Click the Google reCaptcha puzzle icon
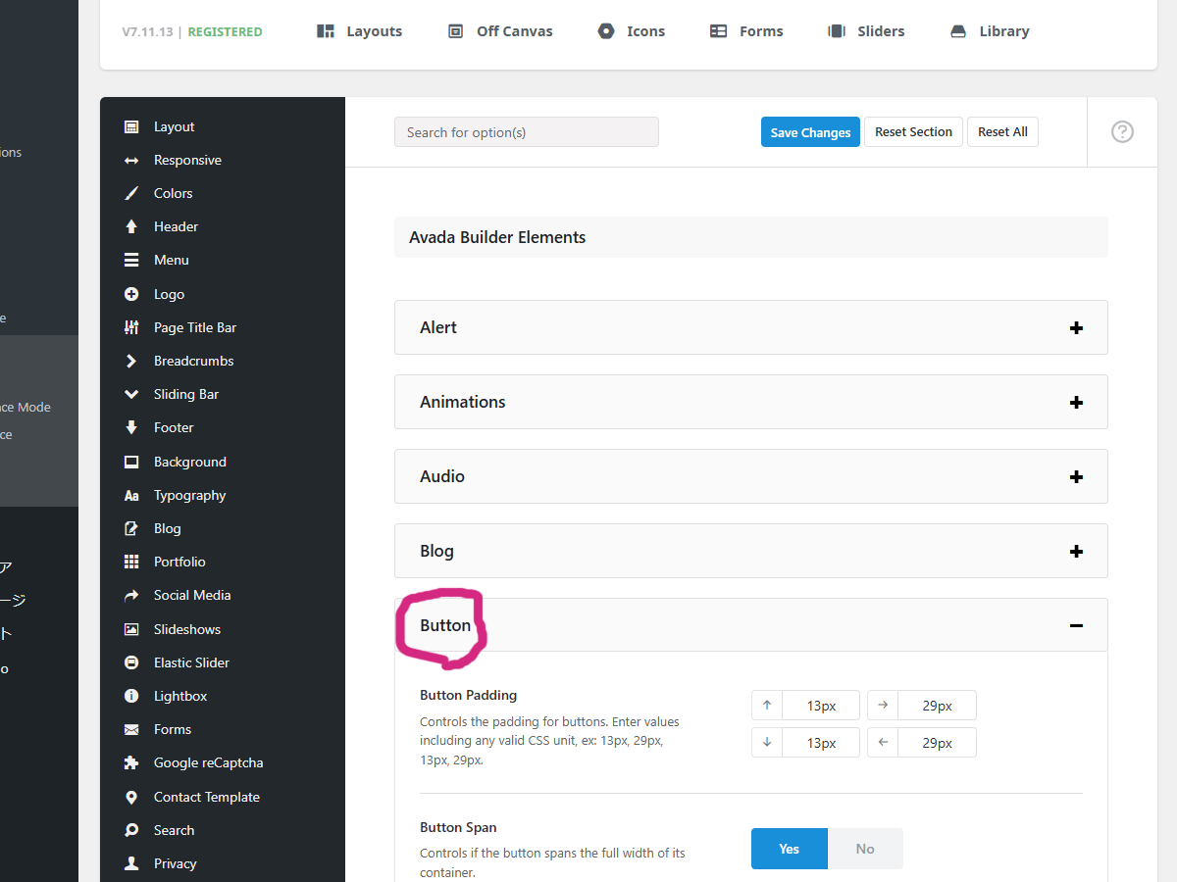1177x882 pixels. 131,762
